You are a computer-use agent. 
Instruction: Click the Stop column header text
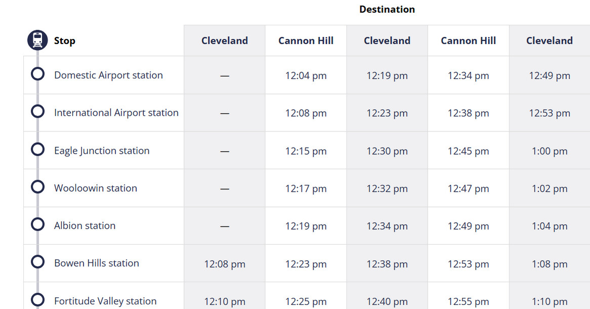[64, 41]
